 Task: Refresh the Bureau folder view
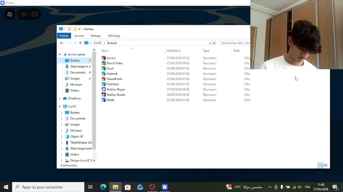[214, 43]
